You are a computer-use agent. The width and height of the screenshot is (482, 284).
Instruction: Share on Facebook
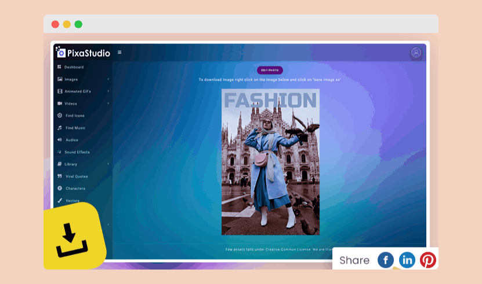(x=386, y=260)
